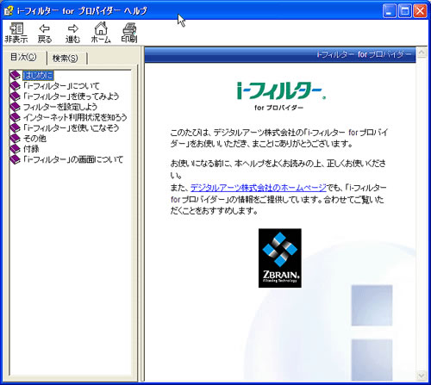Minimize the help window

click(x=390, y=11)
